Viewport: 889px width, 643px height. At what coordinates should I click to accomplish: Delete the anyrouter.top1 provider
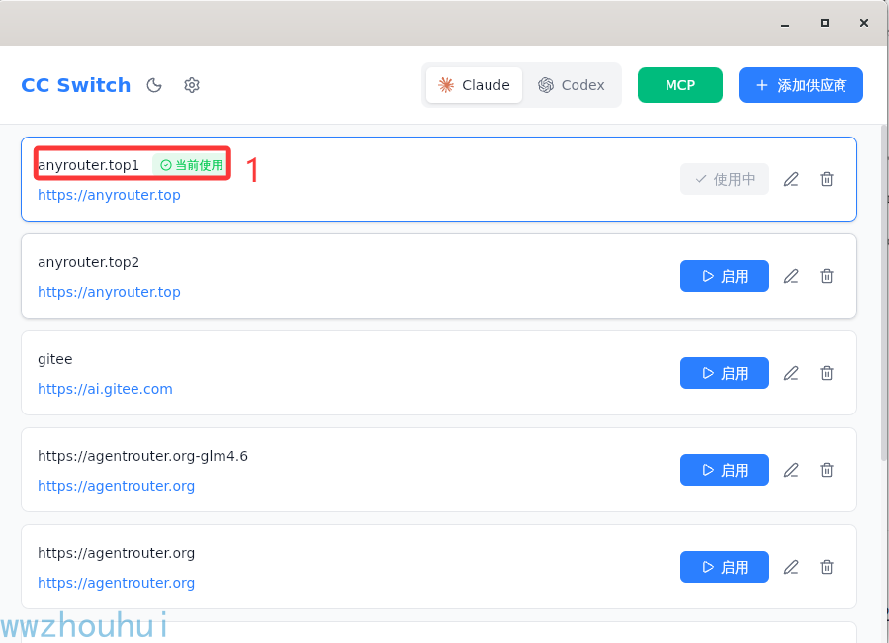click(827, 179)
